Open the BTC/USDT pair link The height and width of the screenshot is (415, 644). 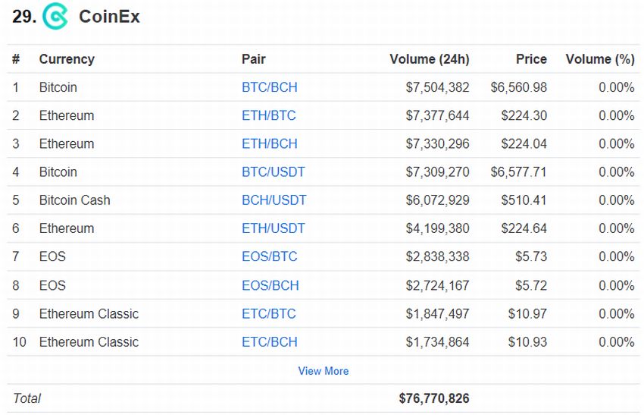(x=273, y=172)
